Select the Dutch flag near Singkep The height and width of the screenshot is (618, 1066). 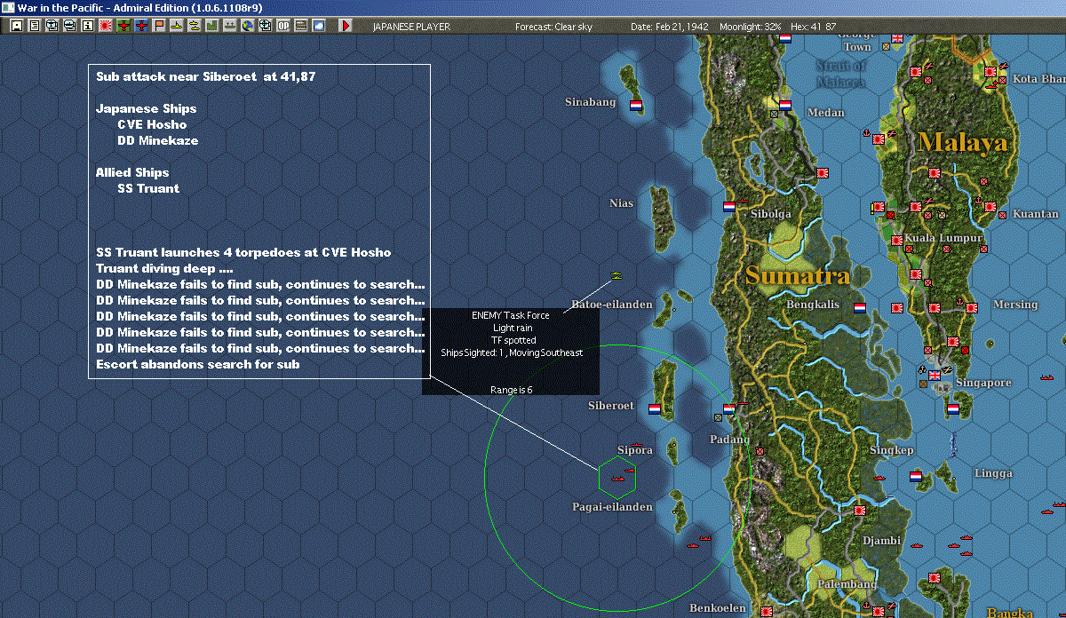coord(915,476)
